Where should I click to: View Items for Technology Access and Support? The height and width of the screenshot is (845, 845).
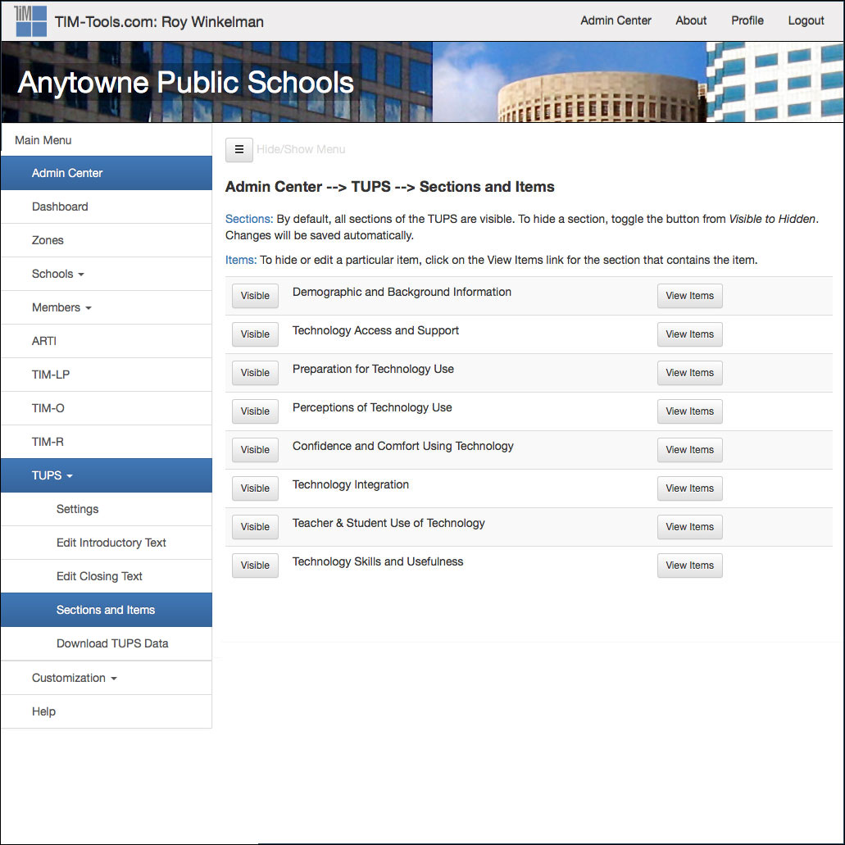689,334
